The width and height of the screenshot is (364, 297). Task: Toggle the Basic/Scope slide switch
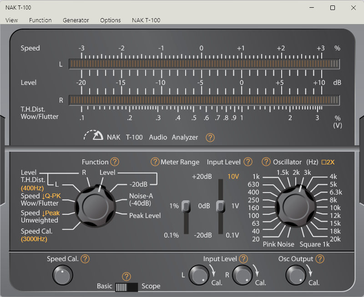point(126,287)
